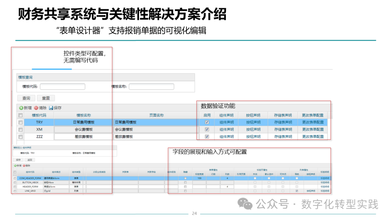Tick the select-all checkbox in component table header
Screen dimensions: 391x220
click(15, 172)
